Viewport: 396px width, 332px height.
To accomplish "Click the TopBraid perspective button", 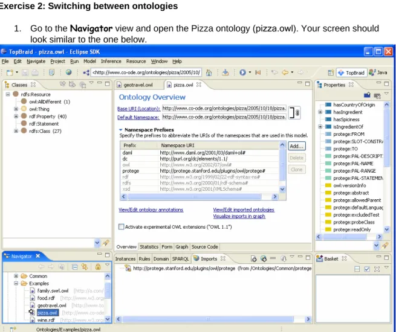I will click(x=351, y=72).
